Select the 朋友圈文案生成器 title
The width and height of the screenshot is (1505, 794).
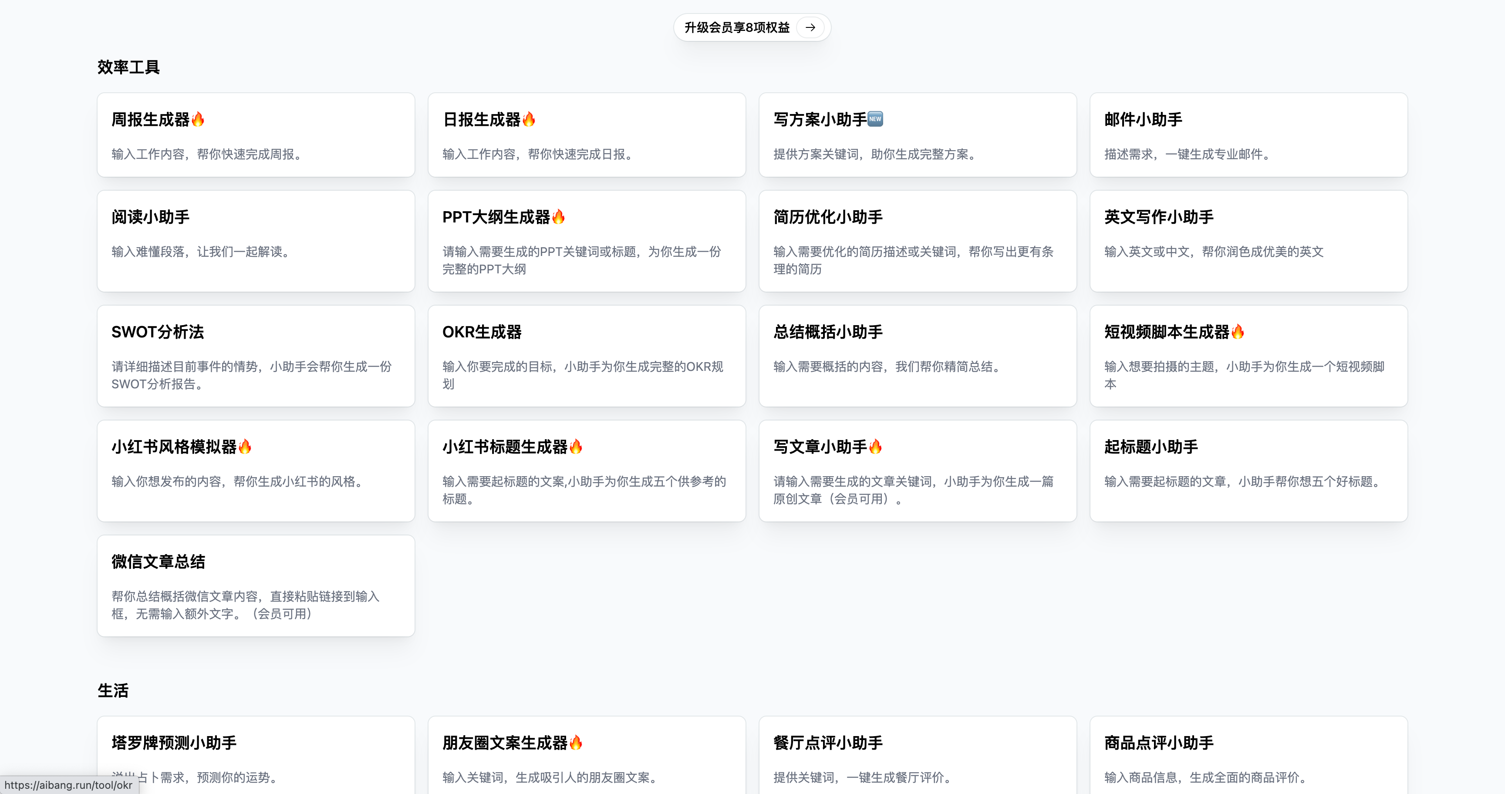pyautogui.click(x=505, y=743)
